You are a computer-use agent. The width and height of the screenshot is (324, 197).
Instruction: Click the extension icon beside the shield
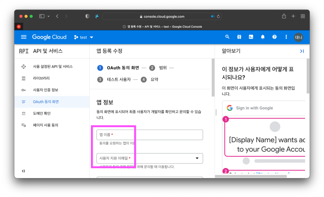(x=97, y=16)
